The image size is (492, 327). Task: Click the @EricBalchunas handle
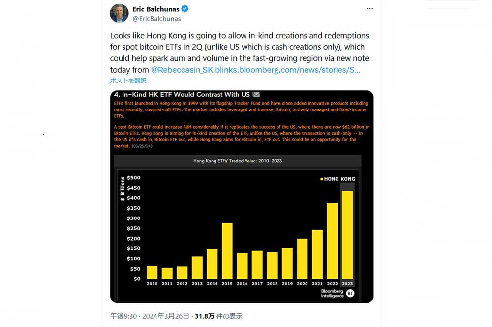click(x=156, y=19)
